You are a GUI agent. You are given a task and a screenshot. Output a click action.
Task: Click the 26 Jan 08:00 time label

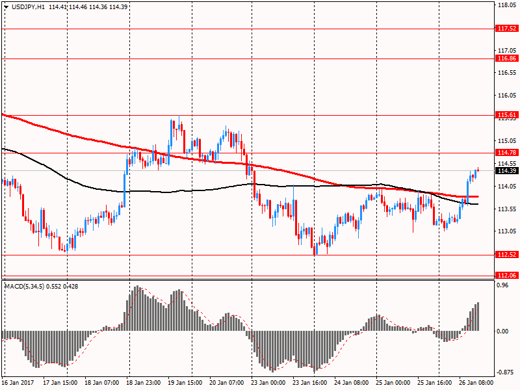click(x=476, y=383)
